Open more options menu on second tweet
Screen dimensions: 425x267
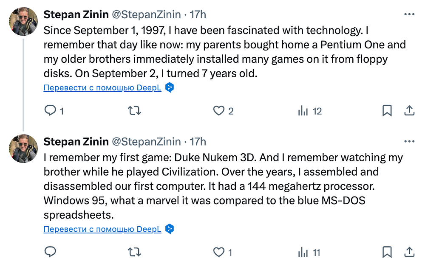click(409, 141)
